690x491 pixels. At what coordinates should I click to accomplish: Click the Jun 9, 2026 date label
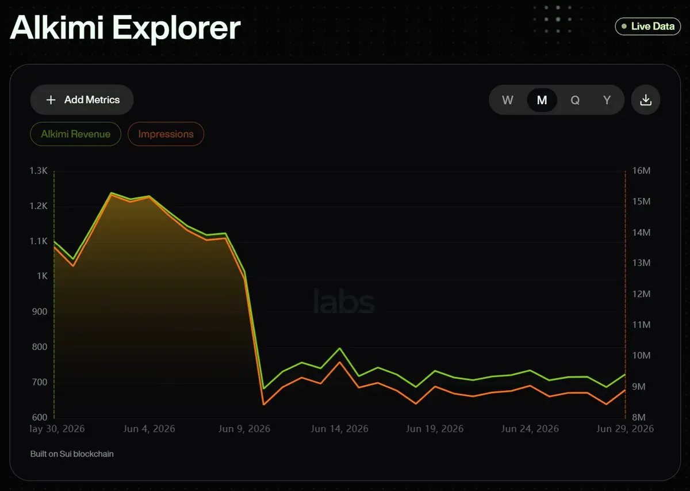pos(244,429)
